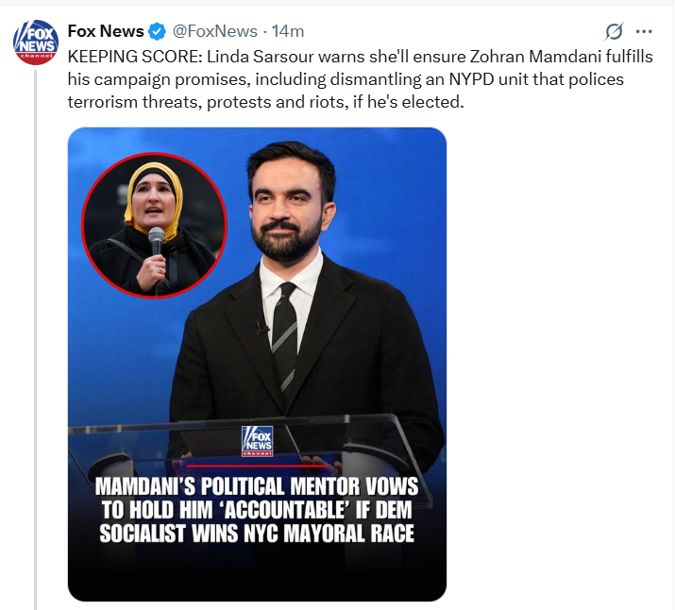
Task: Open the Fox News profile avatar
Action: pyautogui.click(x=35, y=40)
